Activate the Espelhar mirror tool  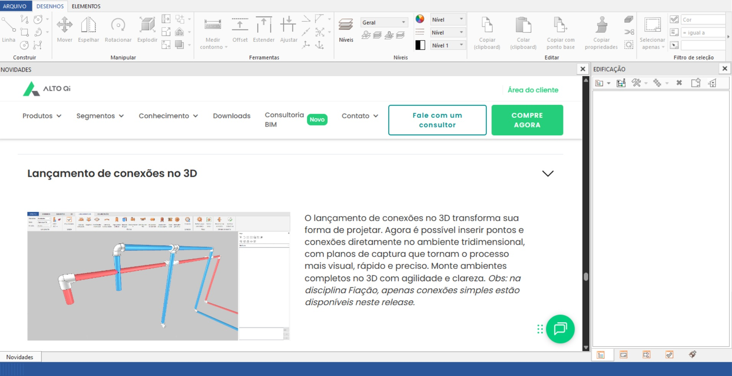[88, 29]
